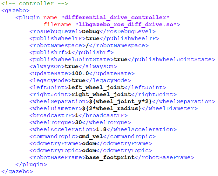The height and width of the screenshot is (176, 218).
Task: Click the libgazebo_ros_diff_drive.so filename value
Action: 126,24
